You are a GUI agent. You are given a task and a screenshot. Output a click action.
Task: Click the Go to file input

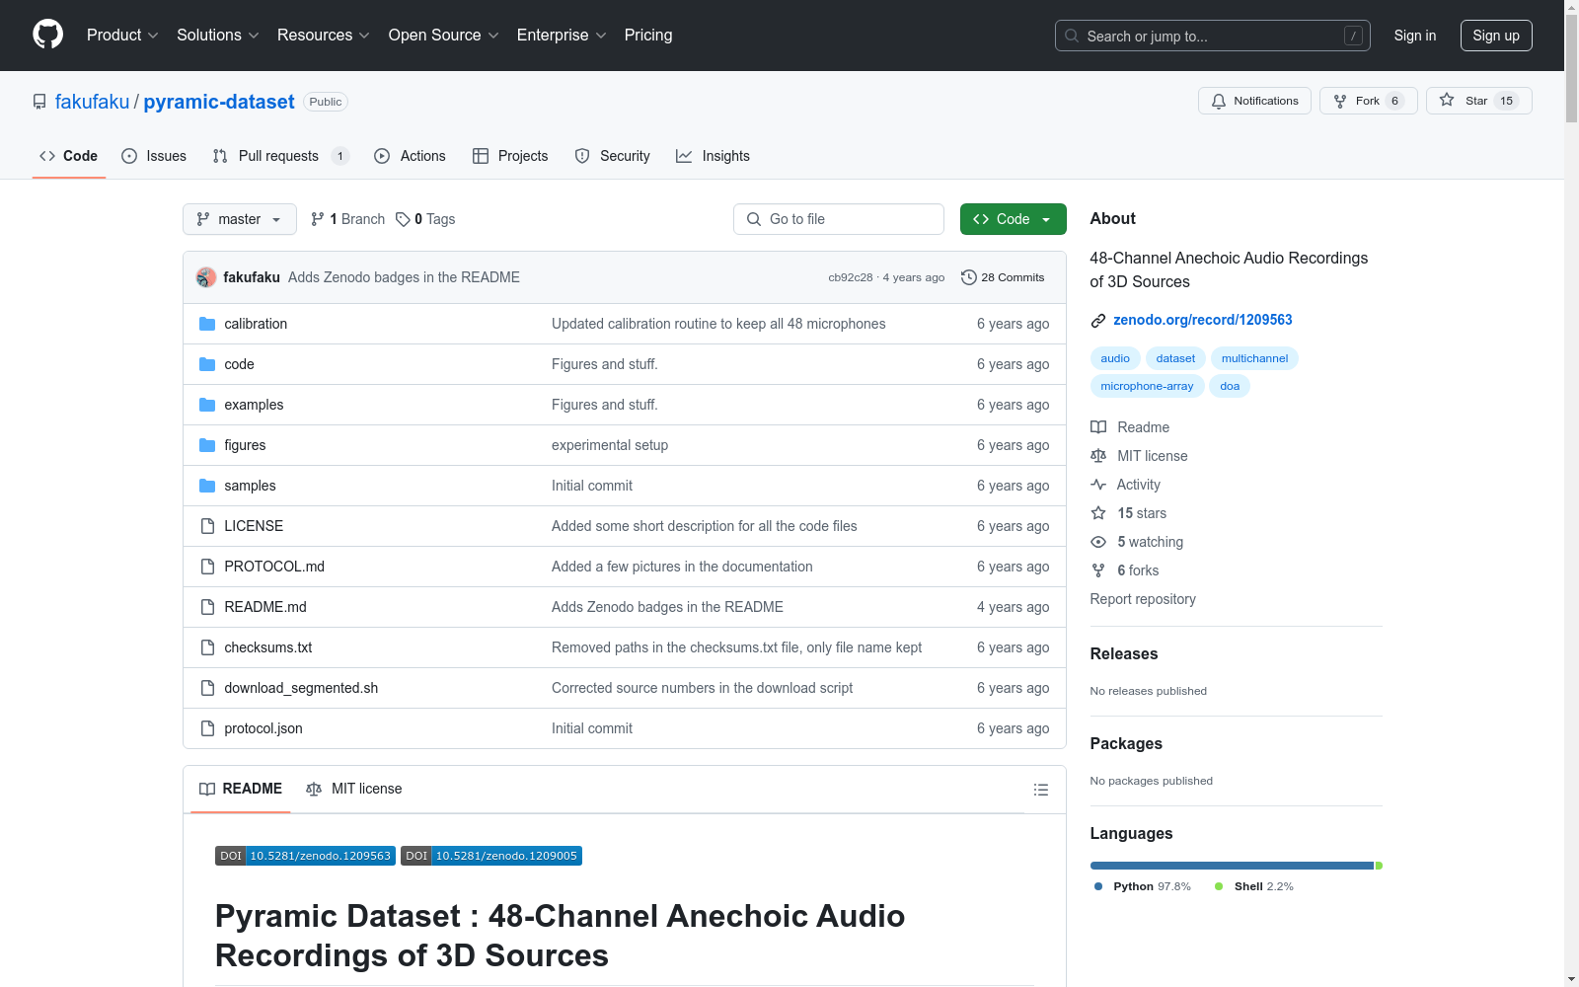coord(839,219)
